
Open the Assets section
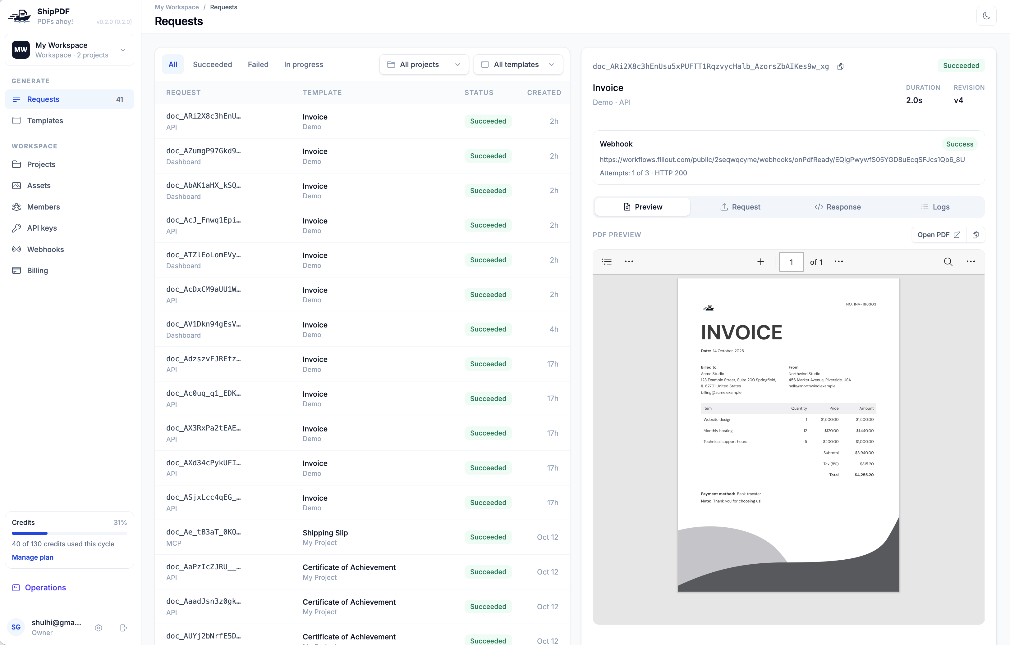[x=70, y=186]
